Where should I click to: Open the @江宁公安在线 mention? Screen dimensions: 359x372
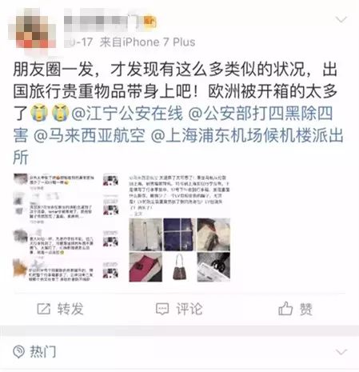(x=127, y=113)
